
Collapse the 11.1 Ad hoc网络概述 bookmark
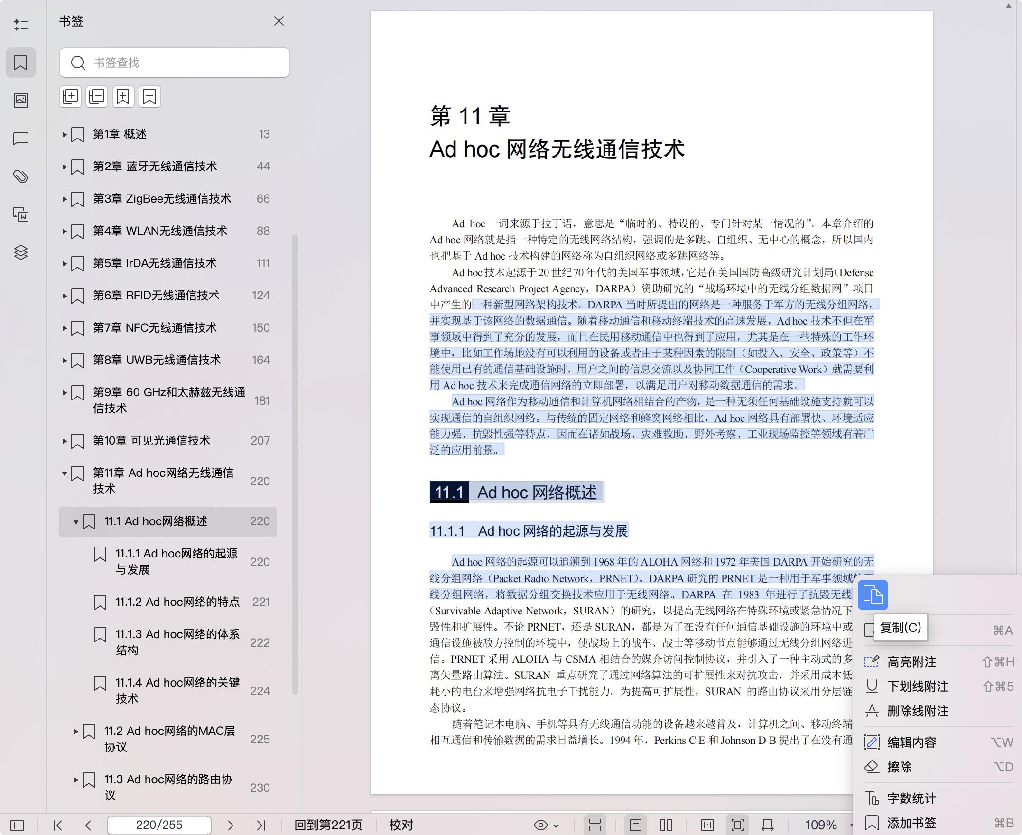(x=75, y=522)
